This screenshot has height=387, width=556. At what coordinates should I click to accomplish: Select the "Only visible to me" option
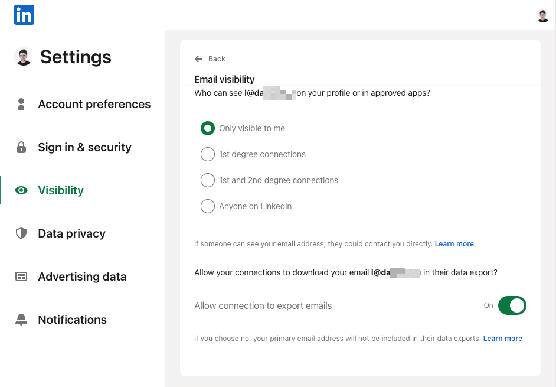[208, 128]
